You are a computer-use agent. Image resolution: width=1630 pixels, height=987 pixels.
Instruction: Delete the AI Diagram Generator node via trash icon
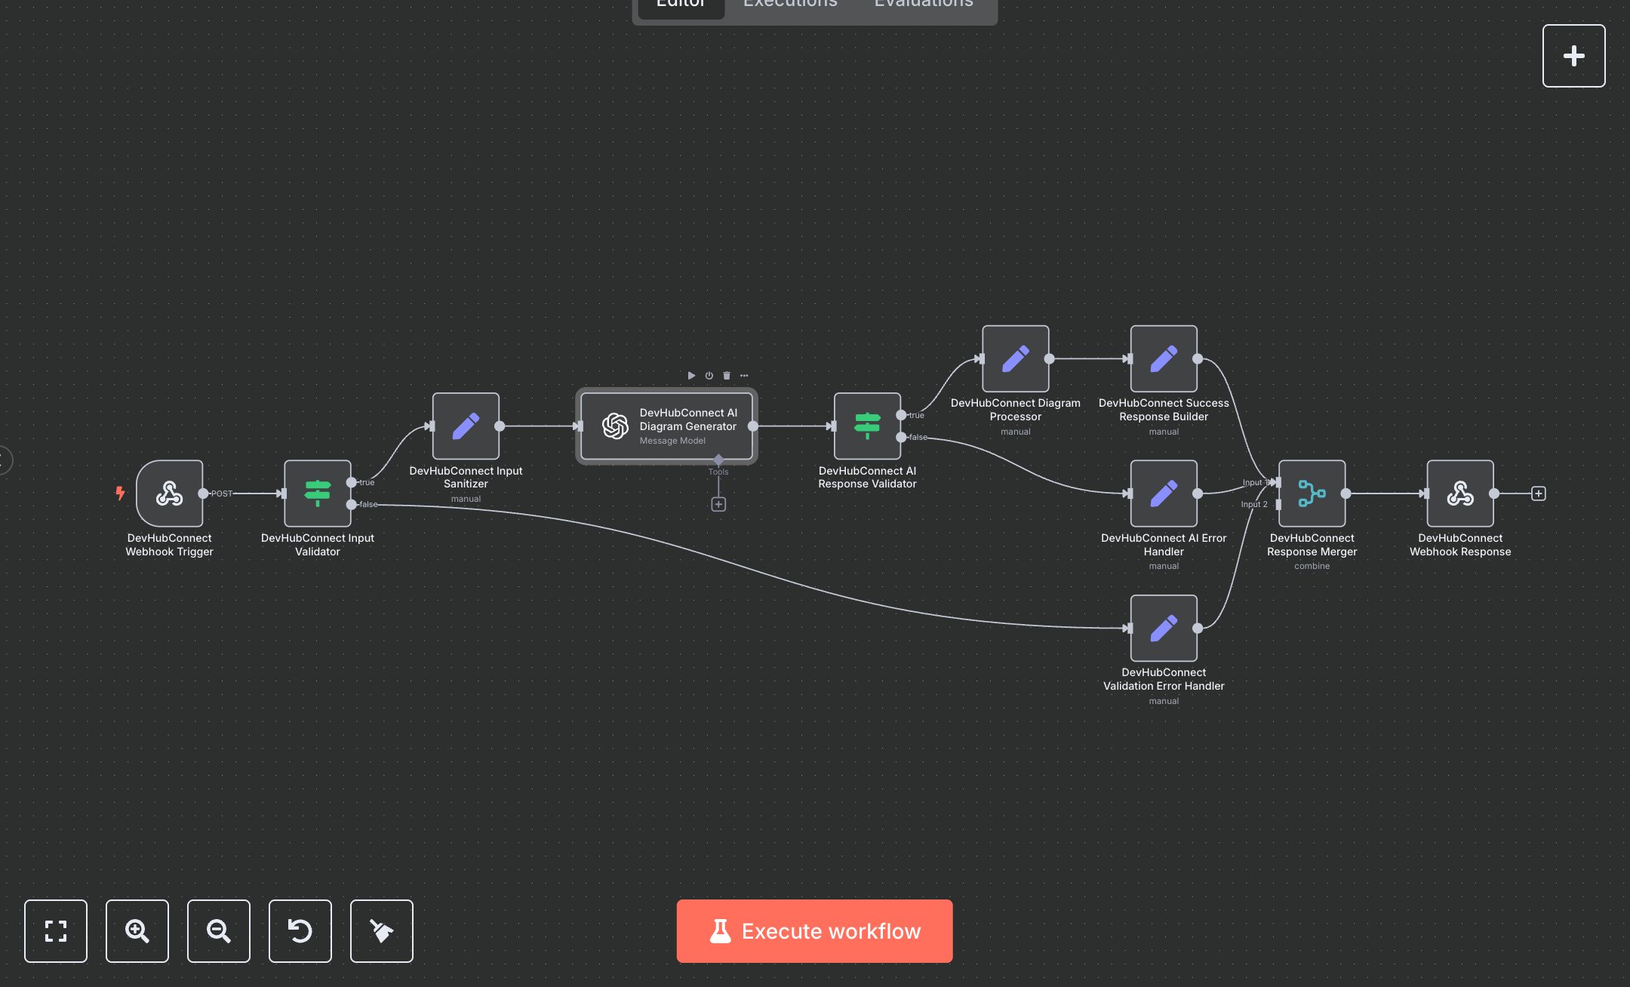click(726, 375)
